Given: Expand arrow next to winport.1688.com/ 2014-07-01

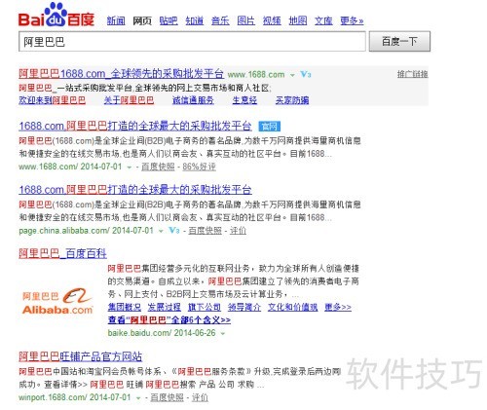Looking at the screenshot, I should click(x=138, y=398).
